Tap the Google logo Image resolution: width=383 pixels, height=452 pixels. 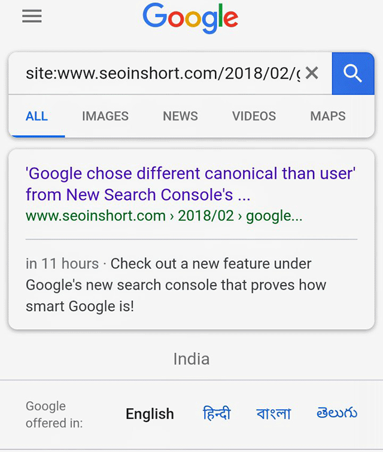click(190, 19)
